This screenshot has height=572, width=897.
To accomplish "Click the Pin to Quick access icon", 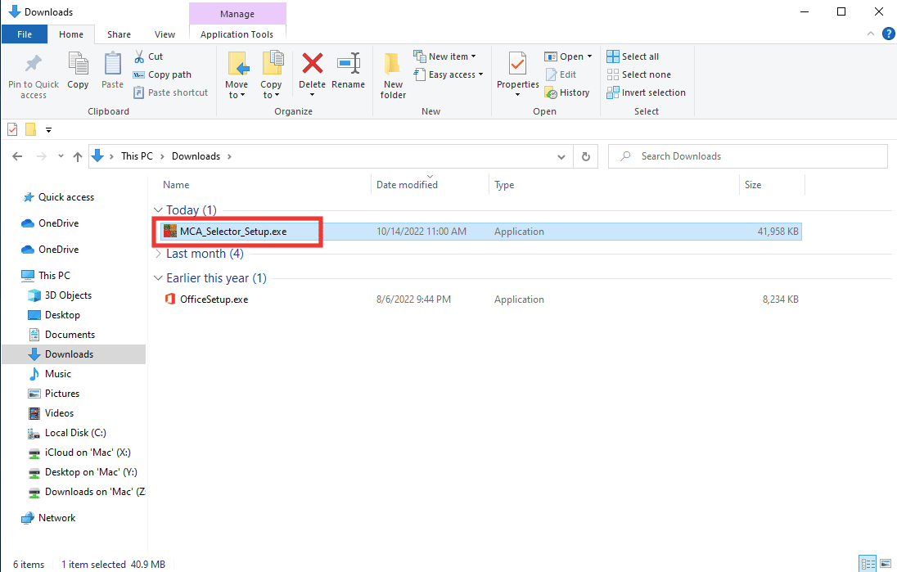I will [34, 64].
